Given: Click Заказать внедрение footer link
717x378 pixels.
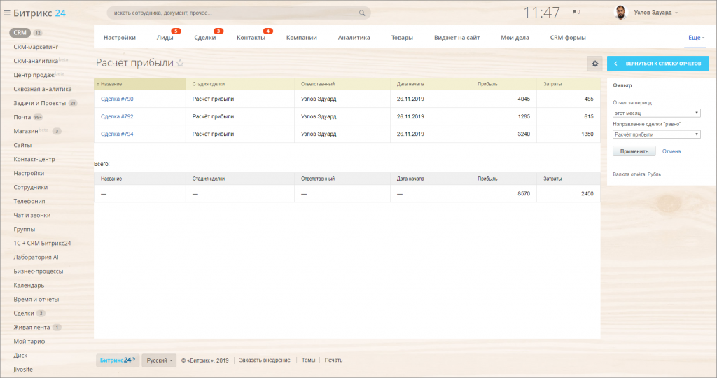Looking at the screenshot, I should 265,360.
